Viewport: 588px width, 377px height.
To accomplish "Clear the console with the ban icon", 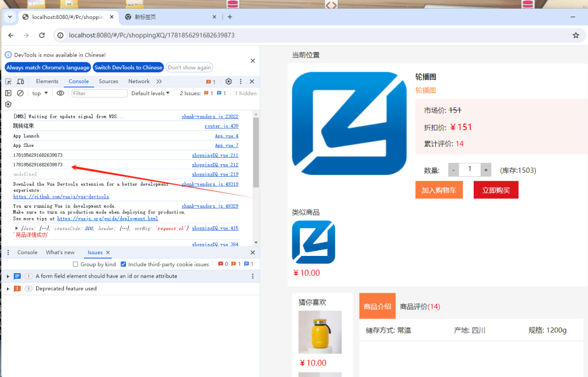I will (x=20, y=93).
